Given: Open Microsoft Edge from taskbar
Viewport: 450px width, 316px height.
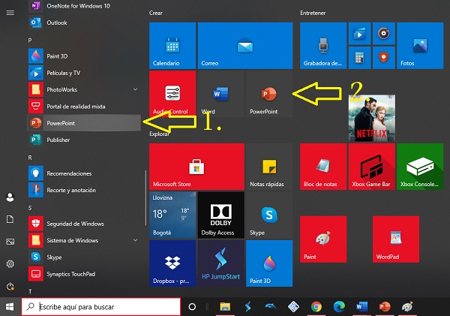Looking at the screenshot, I should pos(339,307).
